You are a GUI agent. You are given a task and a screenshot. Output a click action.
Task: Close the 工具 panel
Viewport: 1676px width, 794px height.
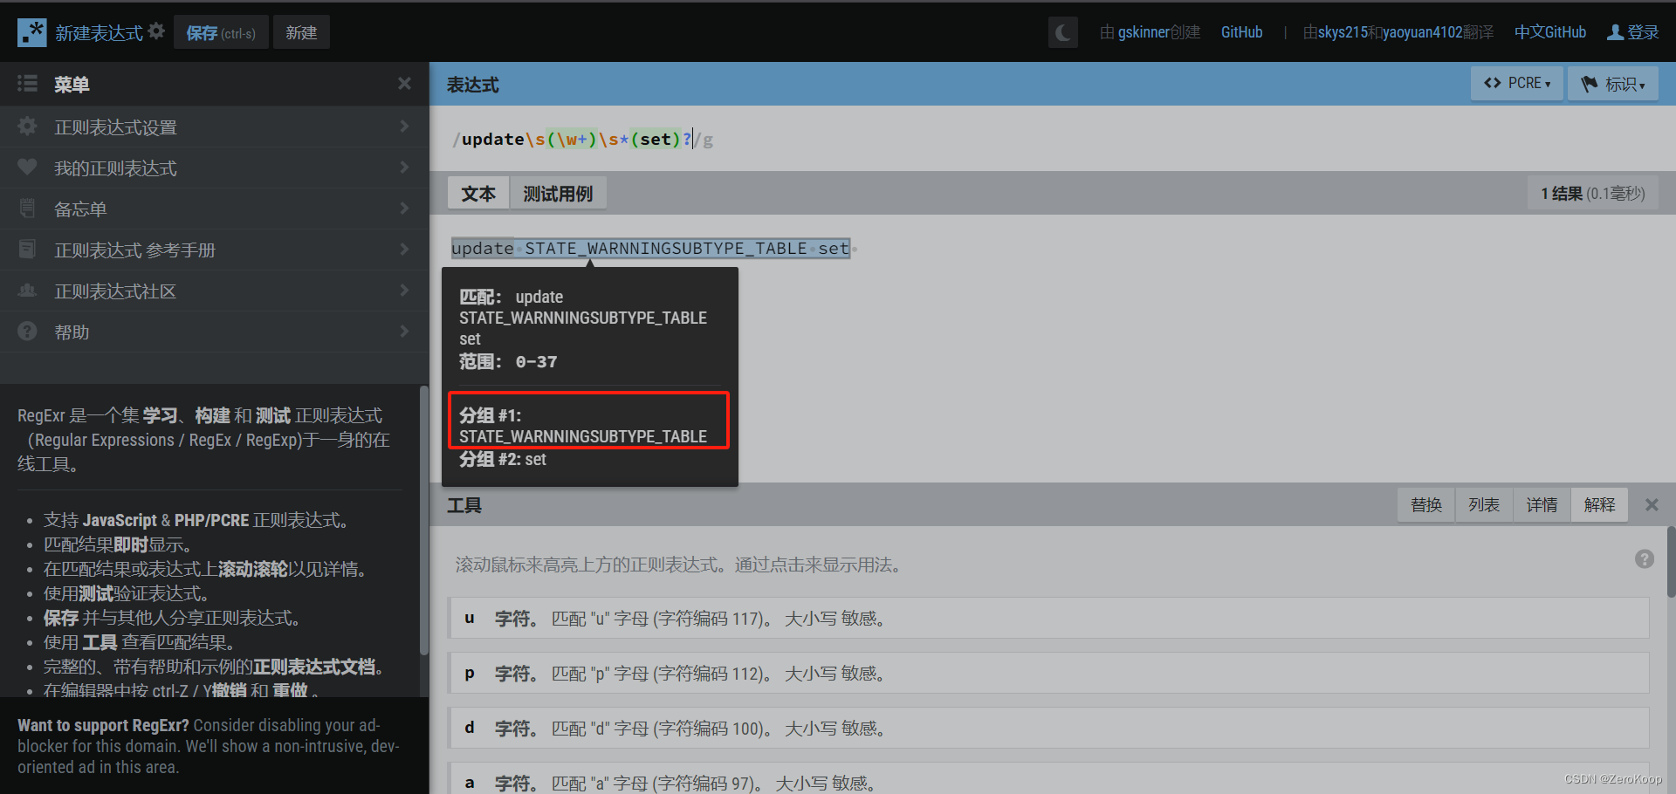pyautogui.click(x=1652, y=505)
